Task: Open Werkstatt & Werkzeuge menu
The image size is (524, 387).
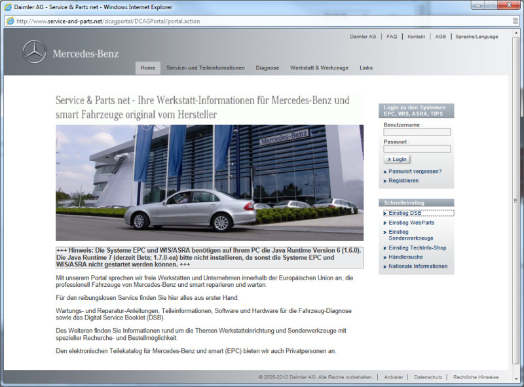Action: click(x=319, y=68)
